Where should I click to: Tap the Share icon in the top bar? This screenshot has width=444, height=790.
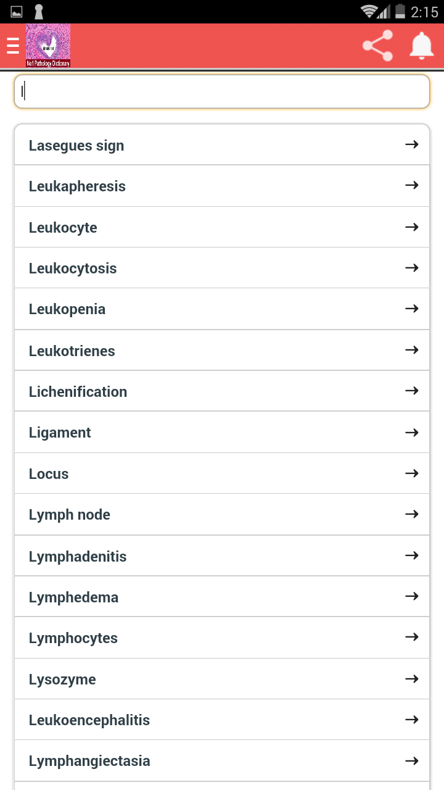point(377,45)
